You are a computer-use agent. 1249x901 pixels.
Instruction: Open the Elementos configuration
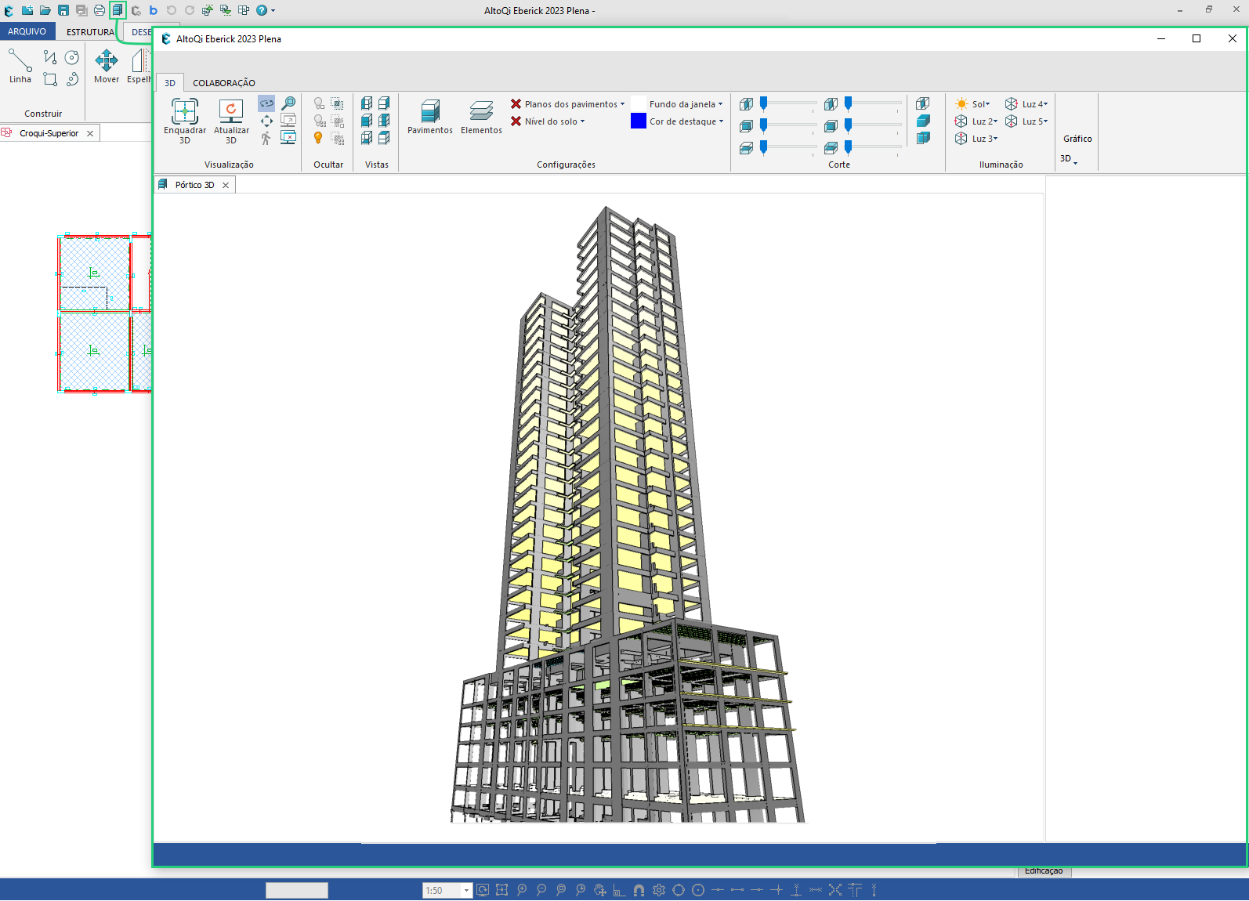pyautogui.click(x=481, y=117)
